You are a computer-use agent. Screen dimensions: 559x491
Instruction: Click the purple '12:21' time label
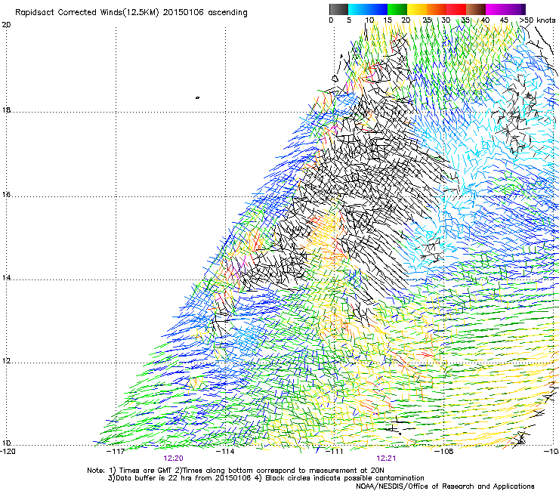(386, 459)
